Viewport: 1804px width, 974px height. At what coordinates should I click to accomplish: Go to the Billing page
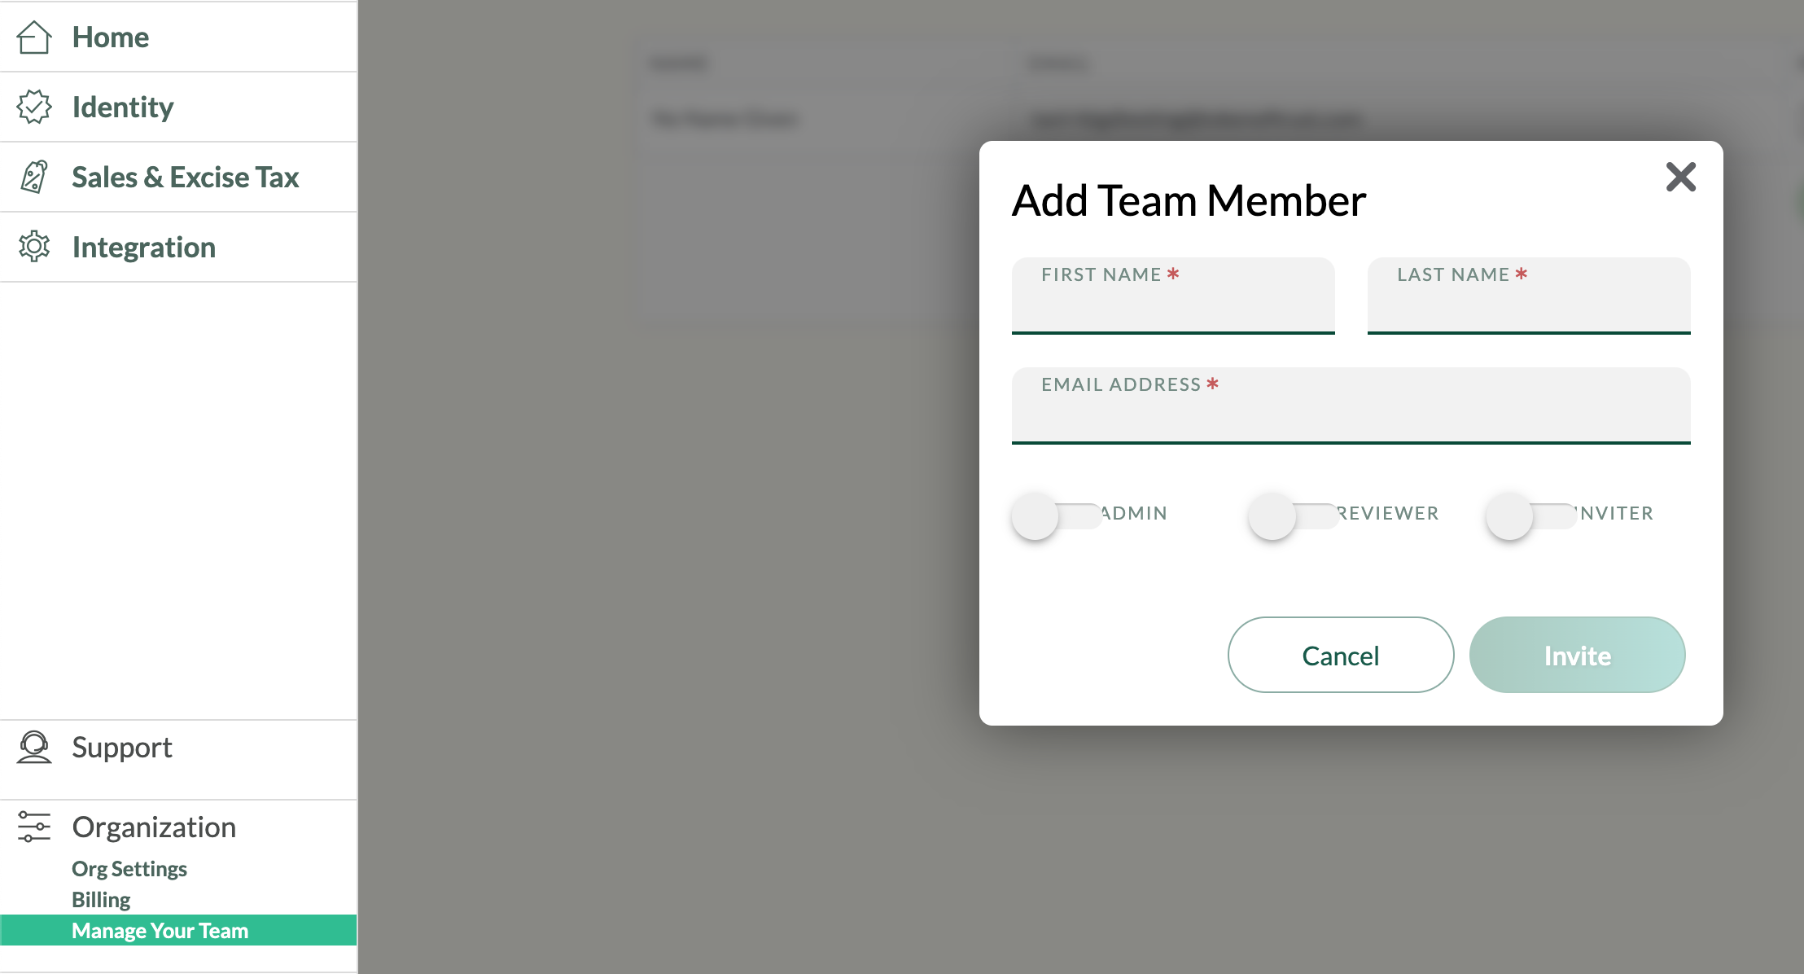[101, 900]
